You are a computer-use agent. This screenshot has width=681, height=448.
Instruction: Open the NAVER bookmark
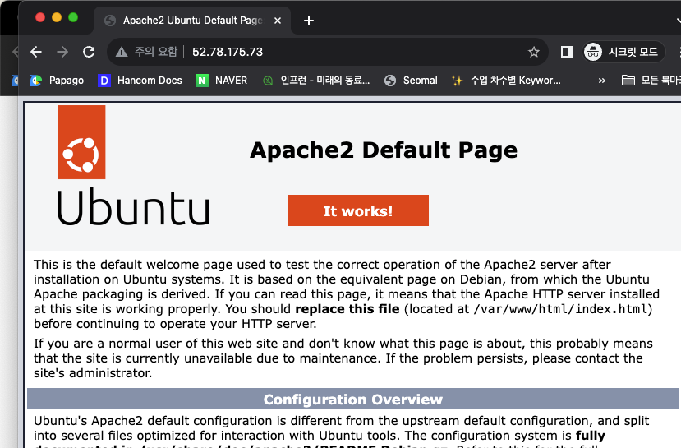tap(222, 81)
